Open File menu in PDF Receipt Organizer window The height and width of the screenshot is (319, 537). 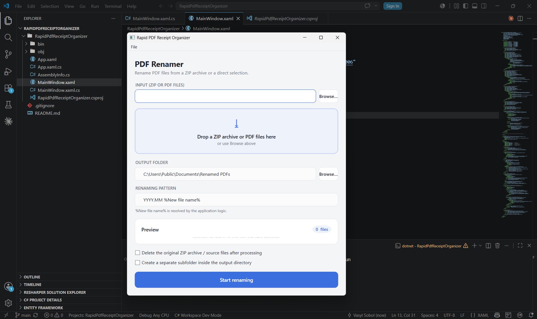coord(134,47)
